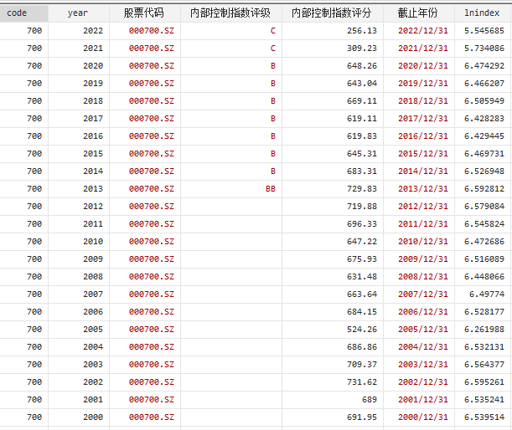Select the year cell showing 2022

point(93,30)
